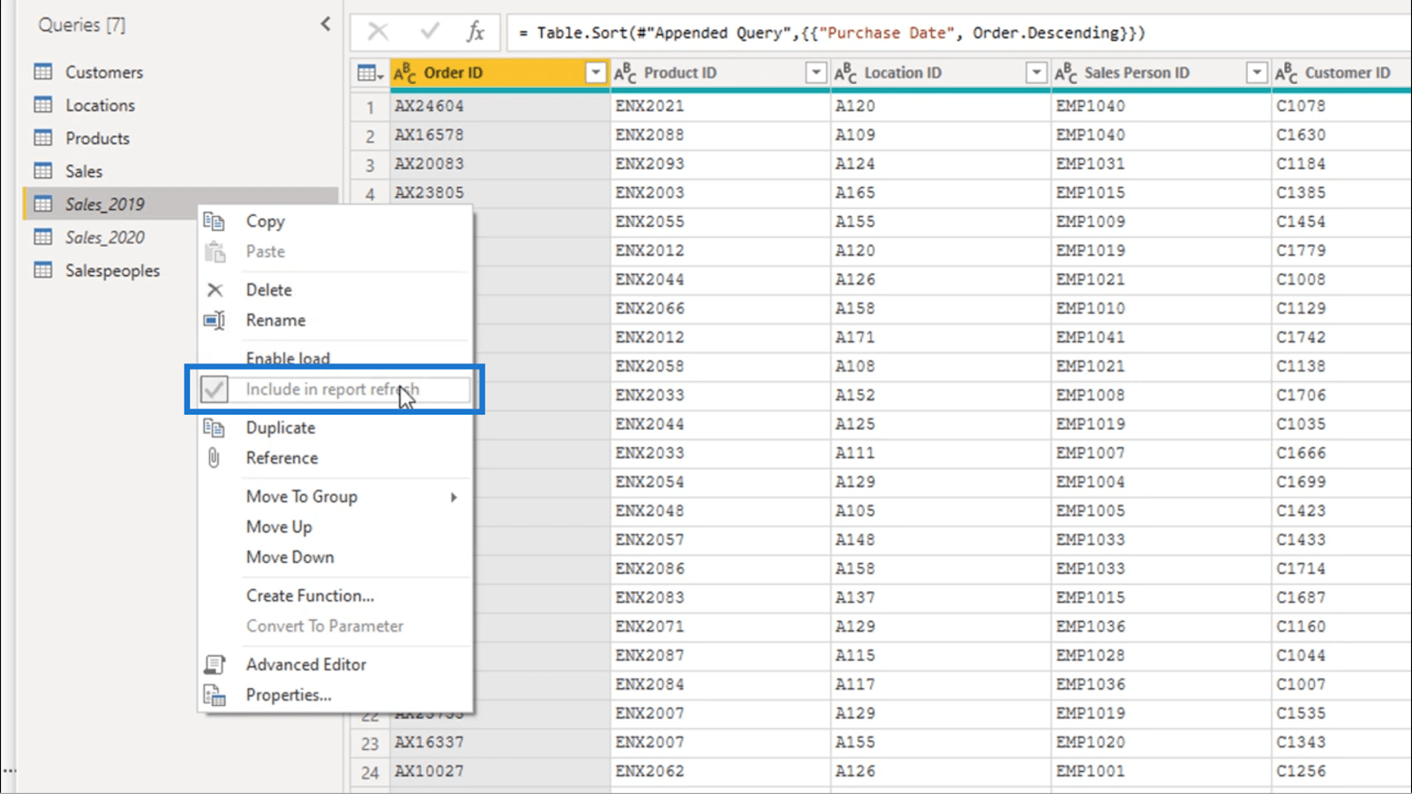
Task: Click the Sales query table icon
Action: (43, 170)
